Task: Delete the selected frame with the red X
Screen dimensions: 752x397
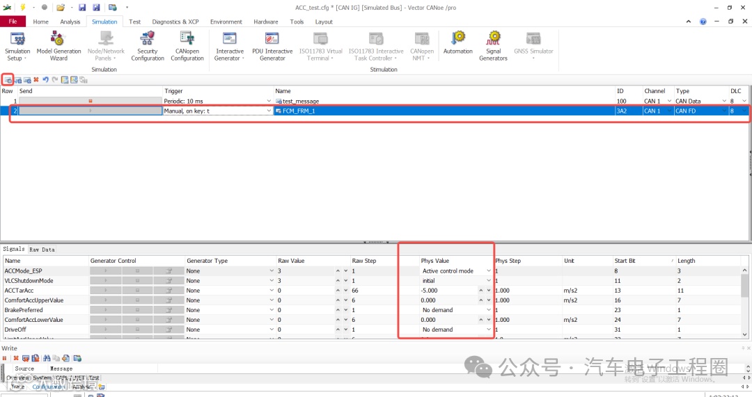Action: click(x=36, y=80)
